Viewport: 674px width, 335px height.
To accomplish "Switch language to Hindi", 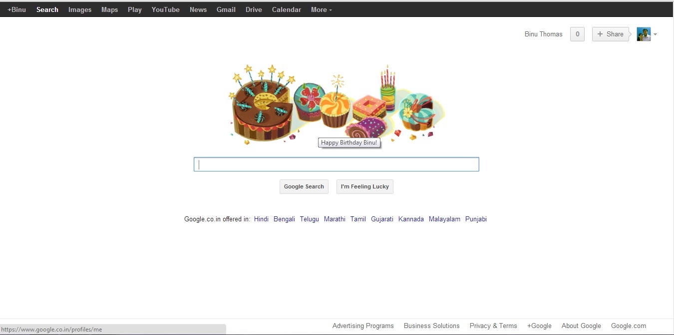I will [x=261, y=219].
